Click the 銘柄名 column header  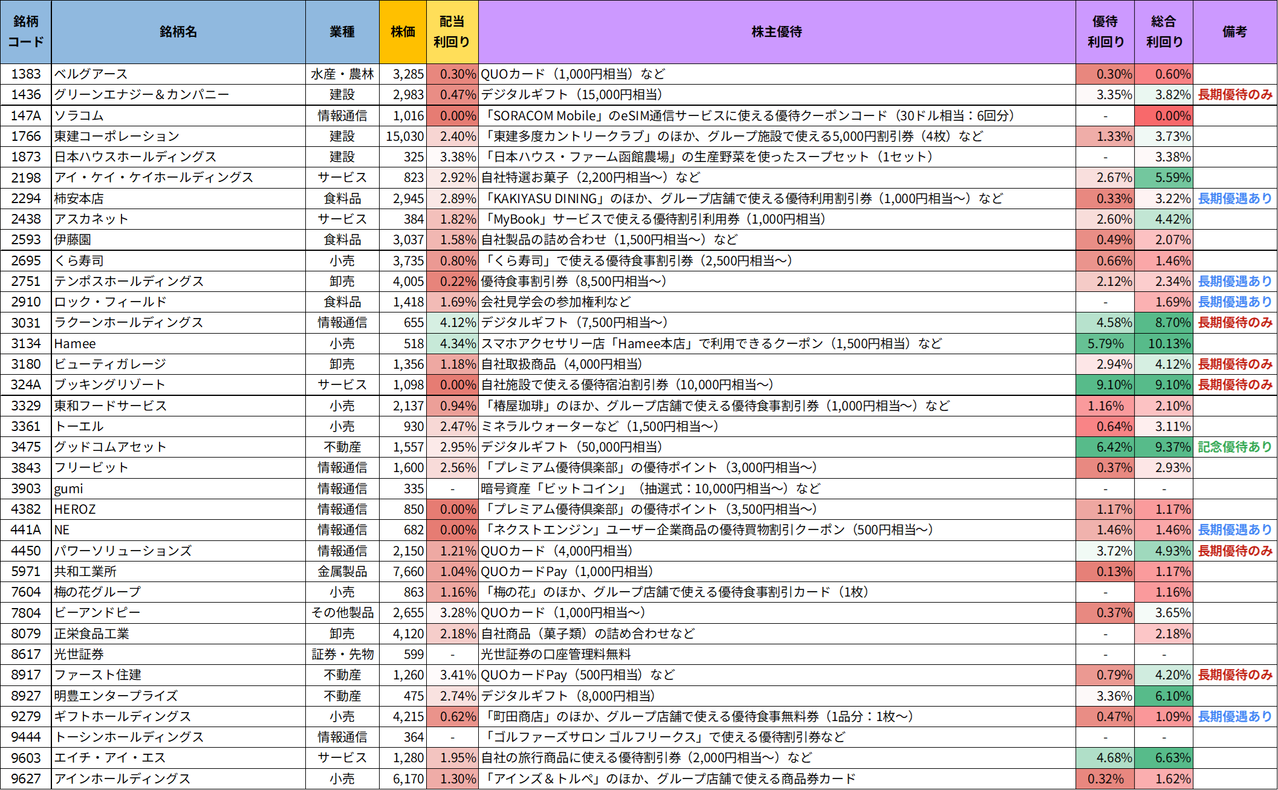tap(178, 31)
